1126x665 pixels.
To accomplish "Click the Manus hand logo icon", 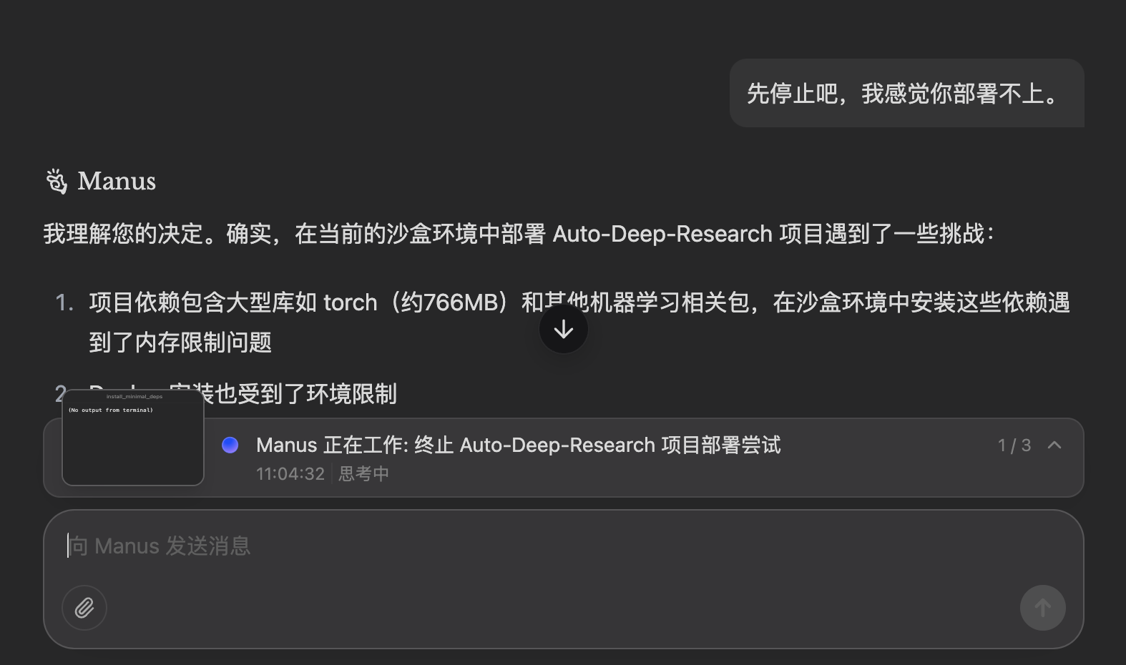I will 57,181.
